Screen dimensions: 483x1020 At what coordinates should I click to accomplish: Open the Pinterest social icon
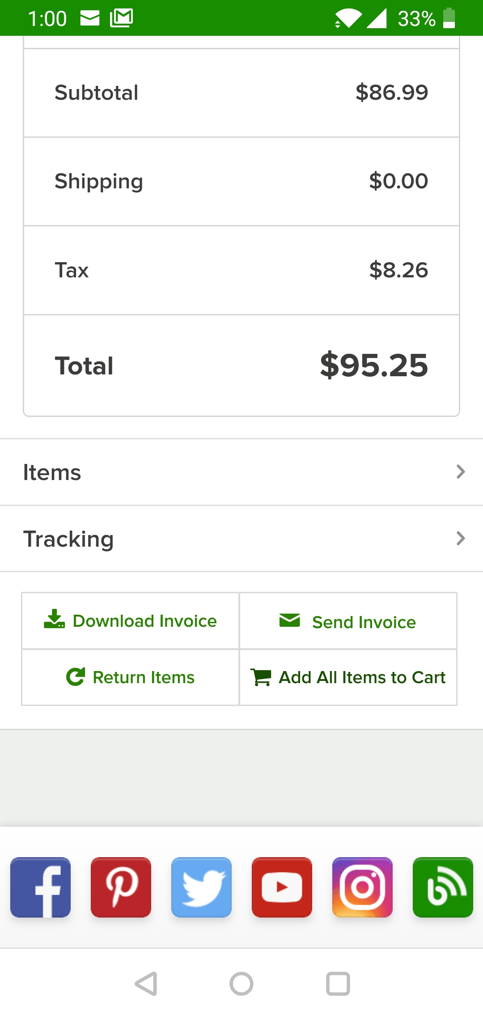121,887
